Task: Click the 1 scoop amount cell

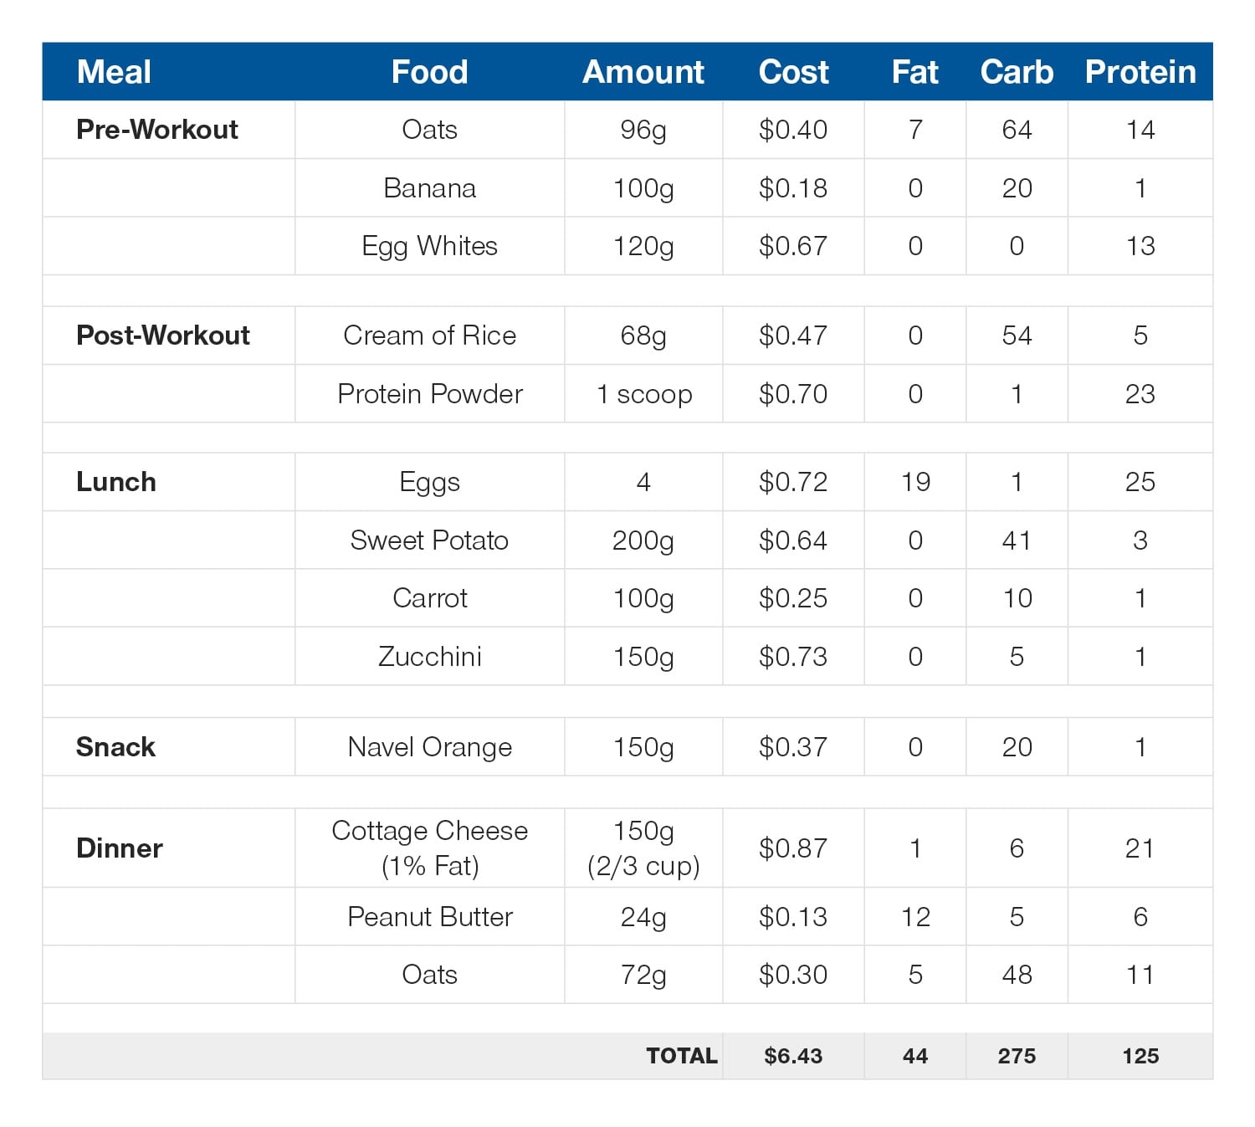Action: [x=643, y=394]
